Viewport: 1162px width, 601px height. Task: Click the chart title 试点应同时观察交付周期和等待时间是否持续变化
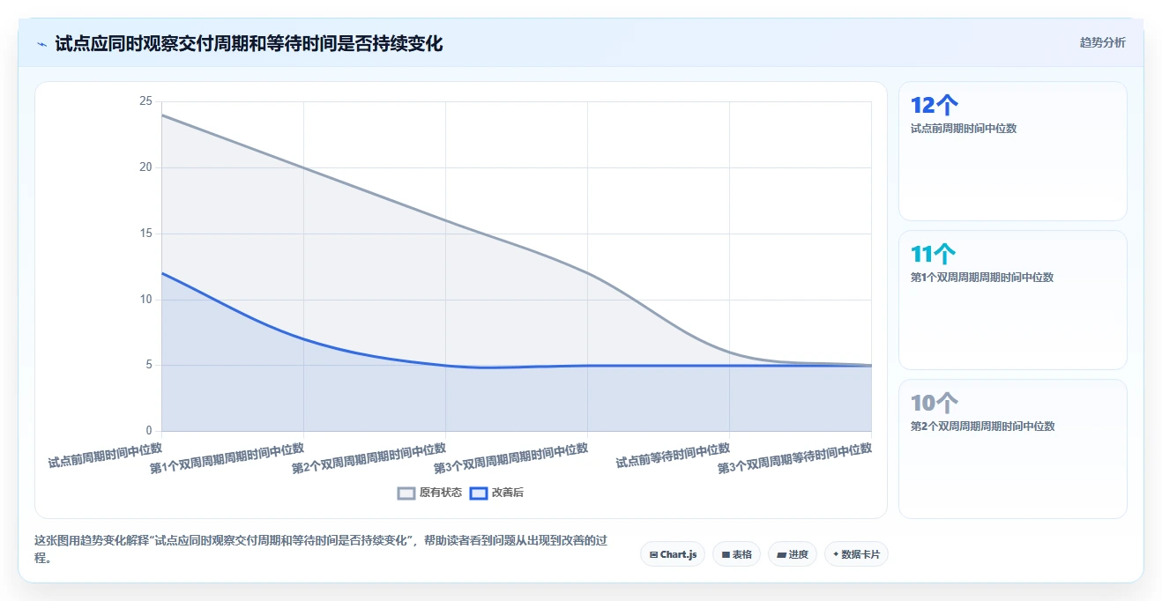pyautogui.click(x=249, y=43)
